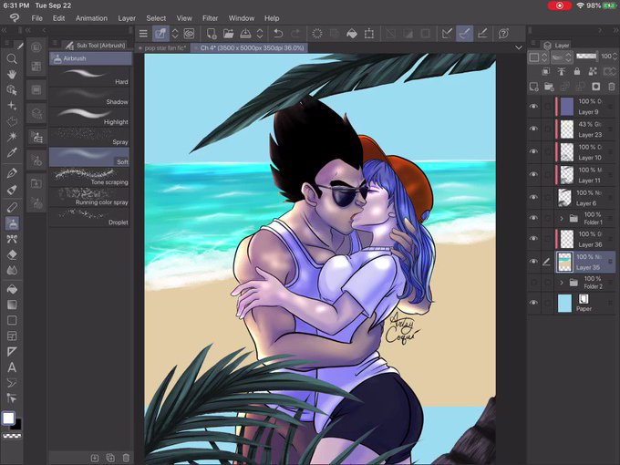Image resolution: width=620 pixels, height=465 pixels.
Task: Select the Gradient tool
Action: pyautogui.click(x=12, y=305)
